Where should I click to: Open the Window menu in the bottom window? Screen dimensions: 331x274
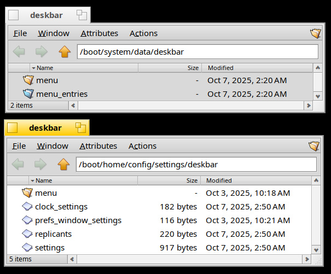coord(53,146)
